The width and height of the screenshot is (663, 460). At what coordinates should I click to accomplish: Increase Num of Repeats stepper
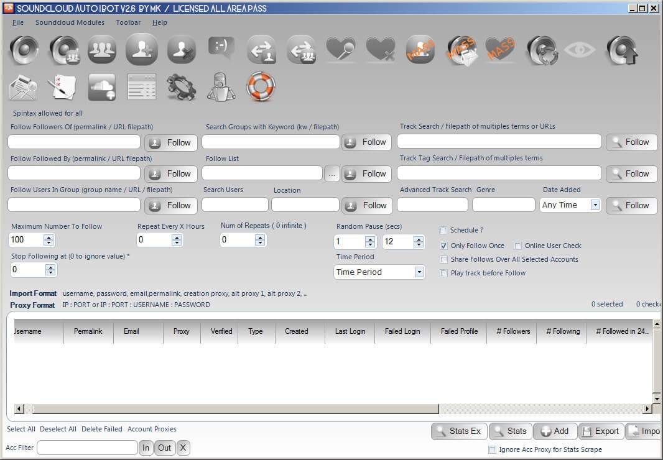point(260,237)
